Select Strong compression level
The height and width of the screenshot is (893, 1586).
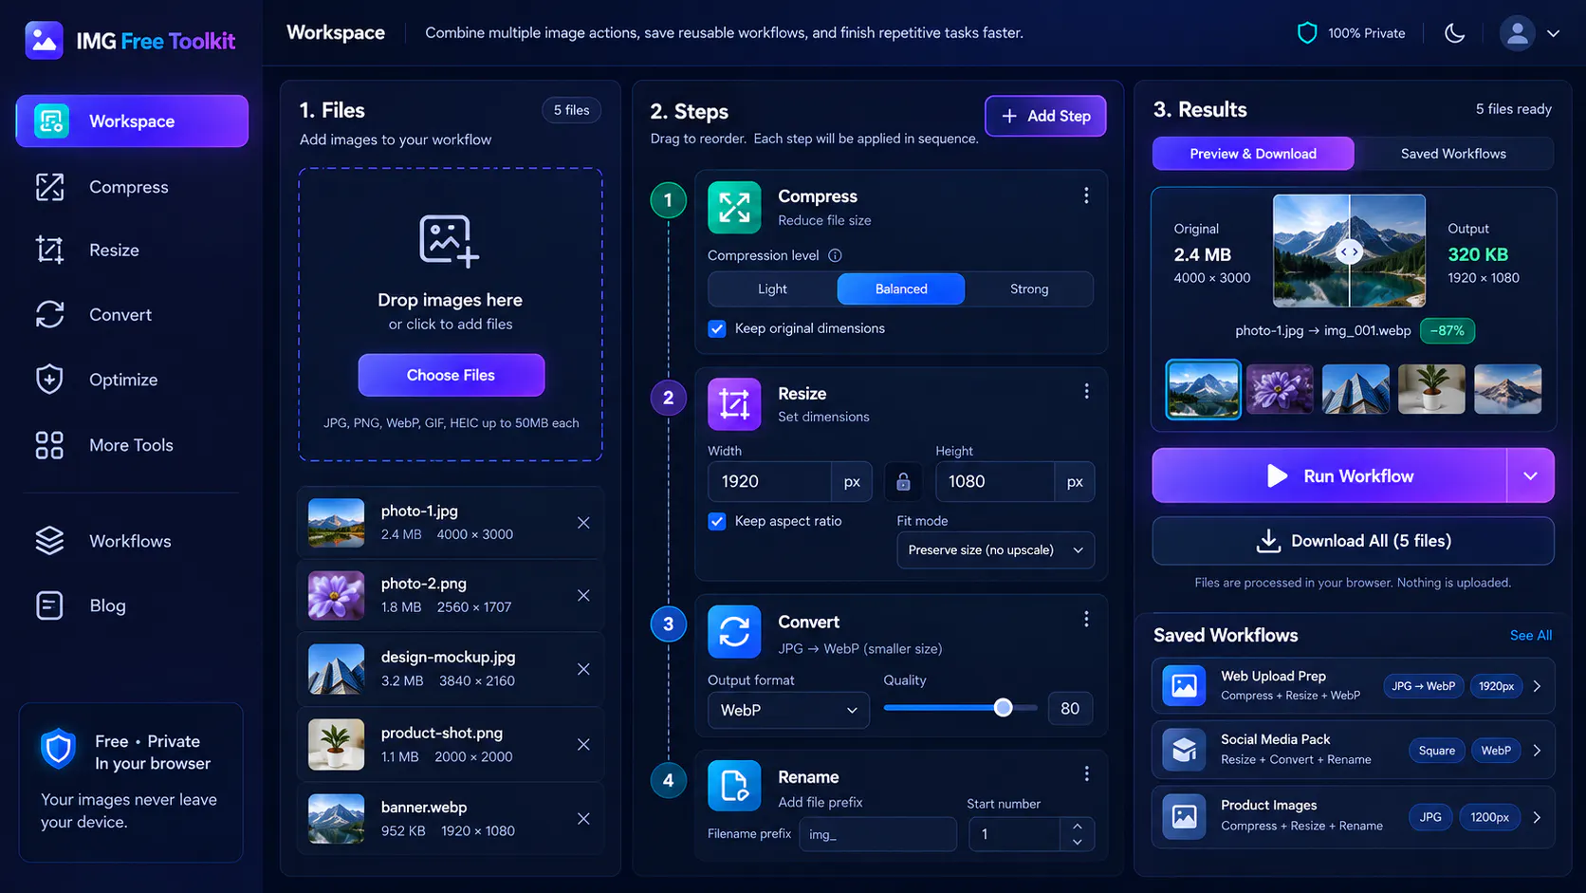click(x=1029, y=289)
